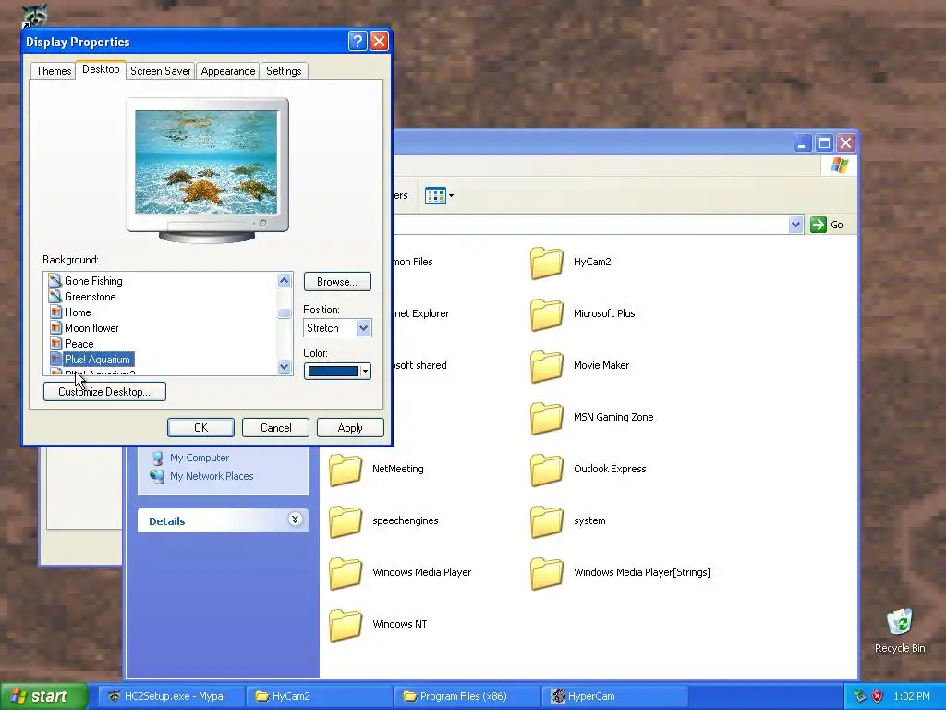Maximize the Program Files Explorer window
Screen dimensions: 946x710
coord(824,143)
